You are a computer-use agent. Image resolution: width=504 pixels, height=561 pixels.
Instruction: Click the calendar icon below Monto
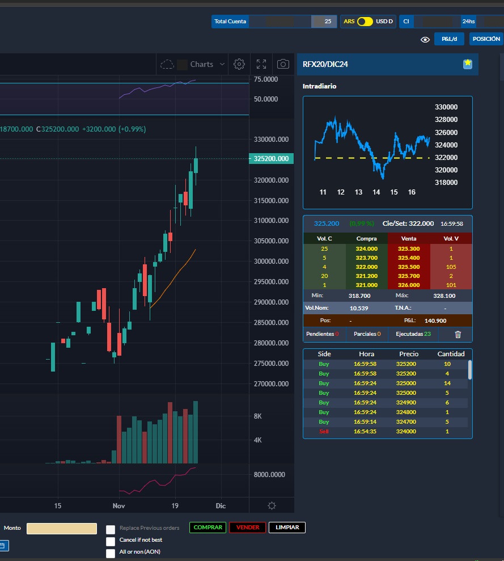pyautogui.click(x=3, y=546)
